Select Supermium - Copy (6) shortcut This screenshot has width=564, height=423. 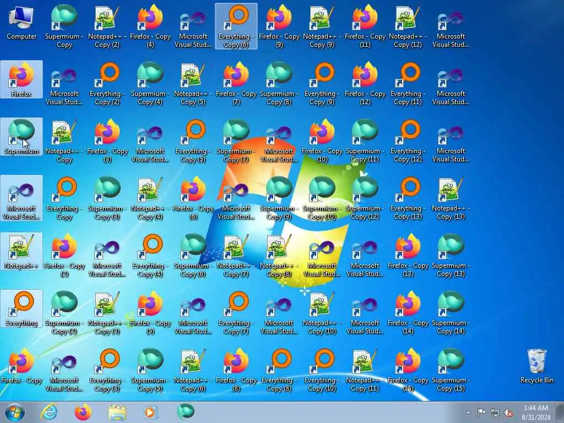point(193,256)
